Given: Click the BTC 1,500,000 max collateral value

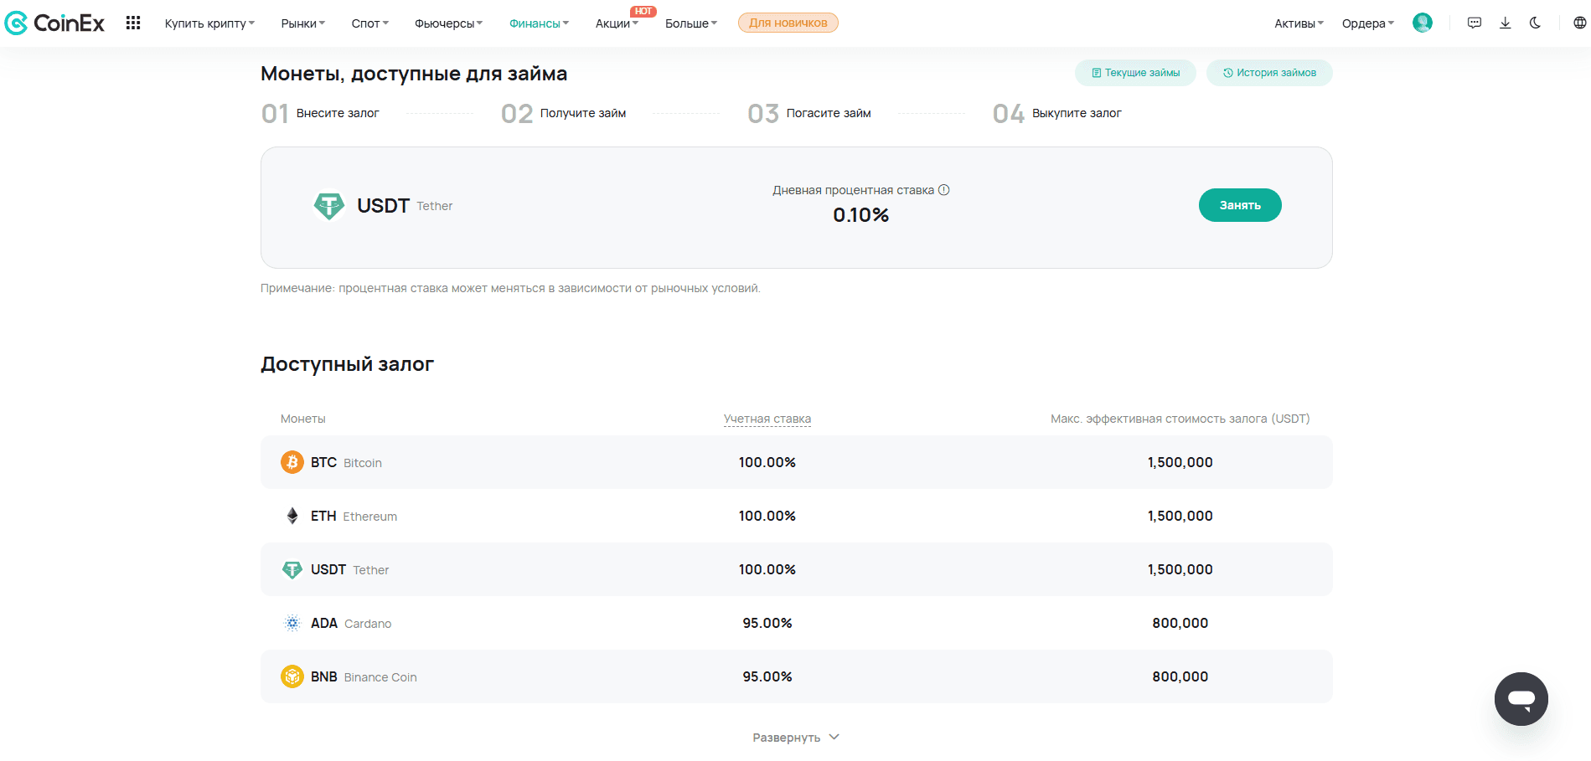Looking at the screenshot, I should pos(1180,462).
